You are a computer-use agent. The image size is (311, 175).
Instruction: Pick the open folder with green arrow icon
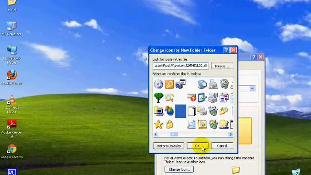224,111
